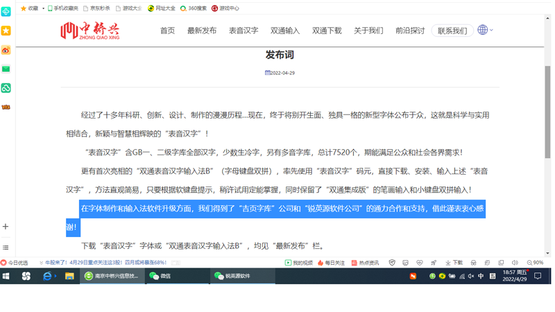
Task: Add a new sidebar app with plus
Action: coord(6,227)
